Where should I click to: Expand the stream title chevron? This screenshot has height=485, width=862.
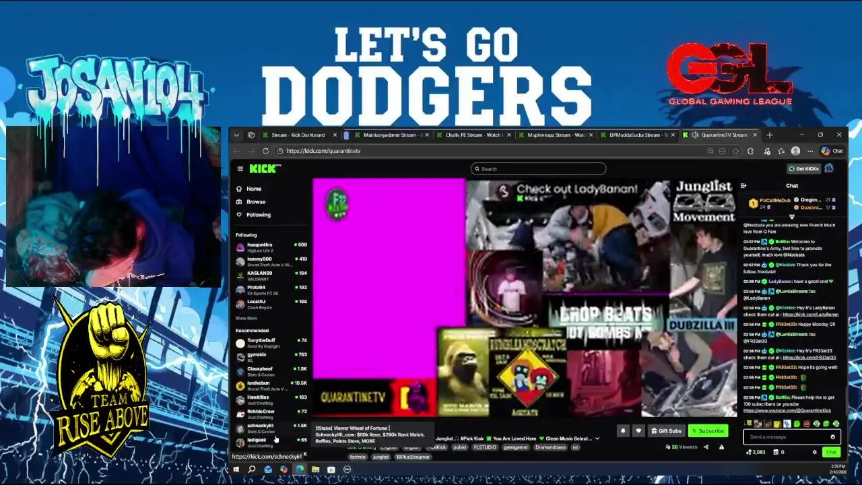click(597, 439)
